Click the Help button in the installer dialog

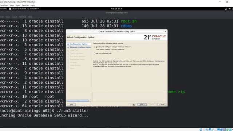[71, 104]
